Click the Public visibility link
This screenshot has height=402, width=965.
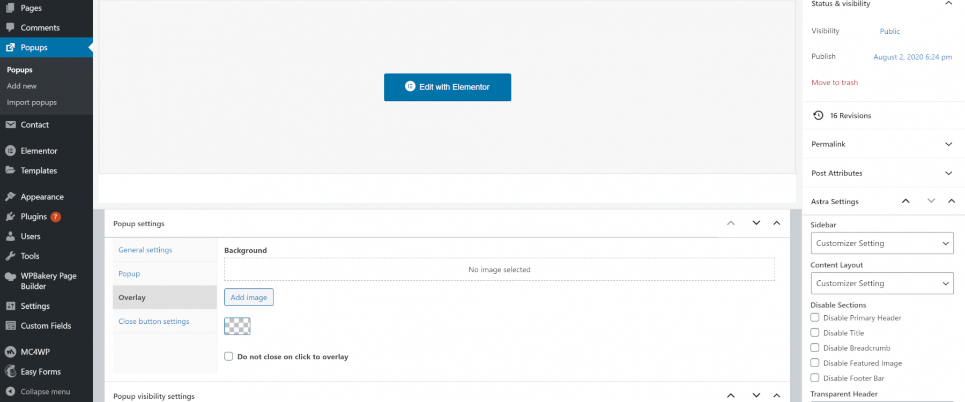[x=890, y=31]
